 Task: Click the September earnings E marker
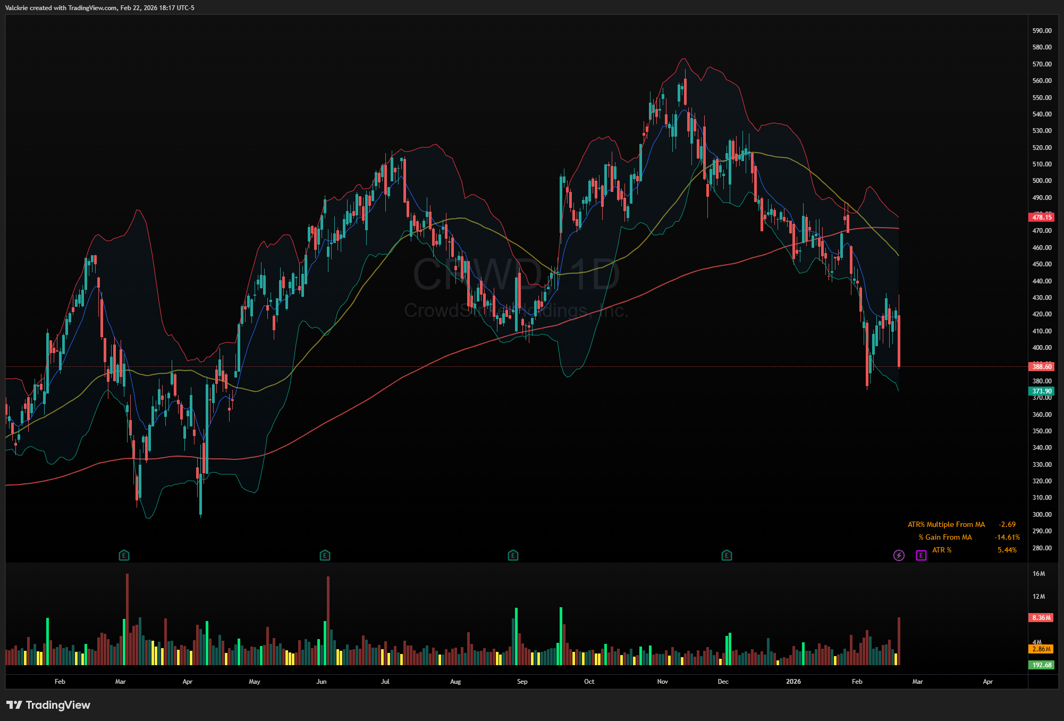point(513,556)
